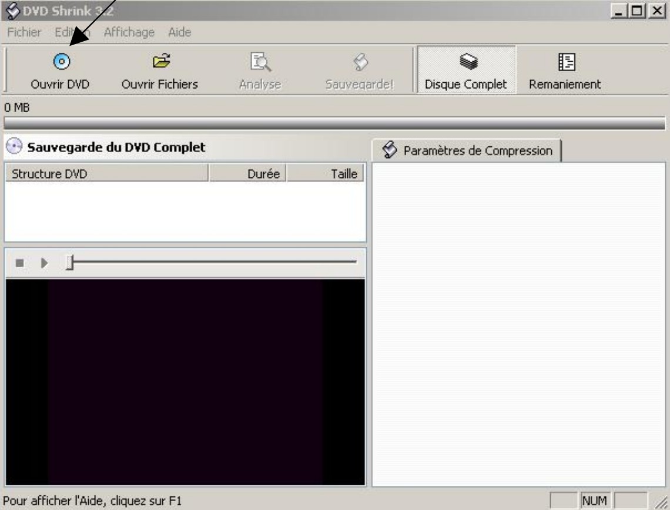Viewport: 670px width, 510px height.
Task: Open a disc with Ouvrir DVD
Action: pyautogui.click(x=61, y=71)
